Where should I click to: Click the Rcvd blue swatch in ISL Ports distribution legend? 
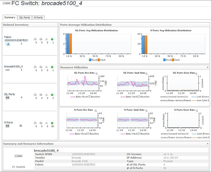(90, 60)
